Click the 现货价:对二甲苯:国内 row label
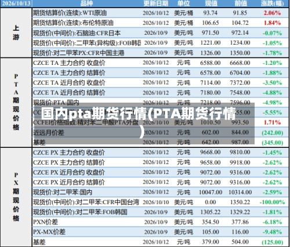 click(x=63, y=192)
